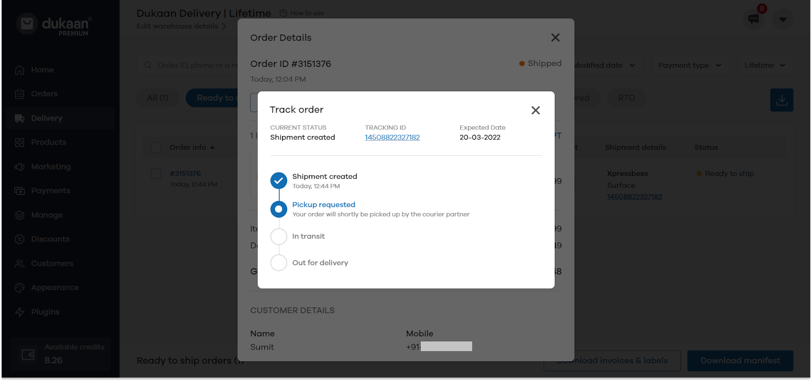This screenshot has height=381, width=812.
Task: Click the Pickup requested step circle
Action: (279, 209)
